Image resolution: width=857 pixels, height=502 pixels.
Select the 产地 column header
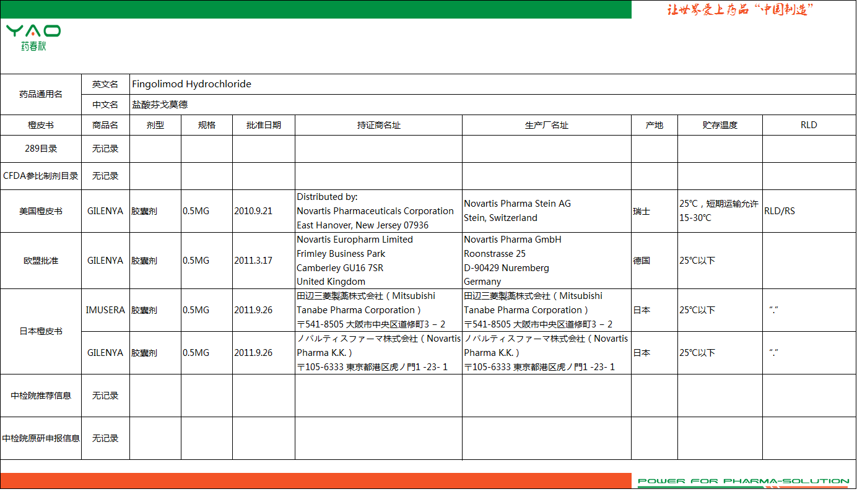pyautogui.click(x=655, y=125)
